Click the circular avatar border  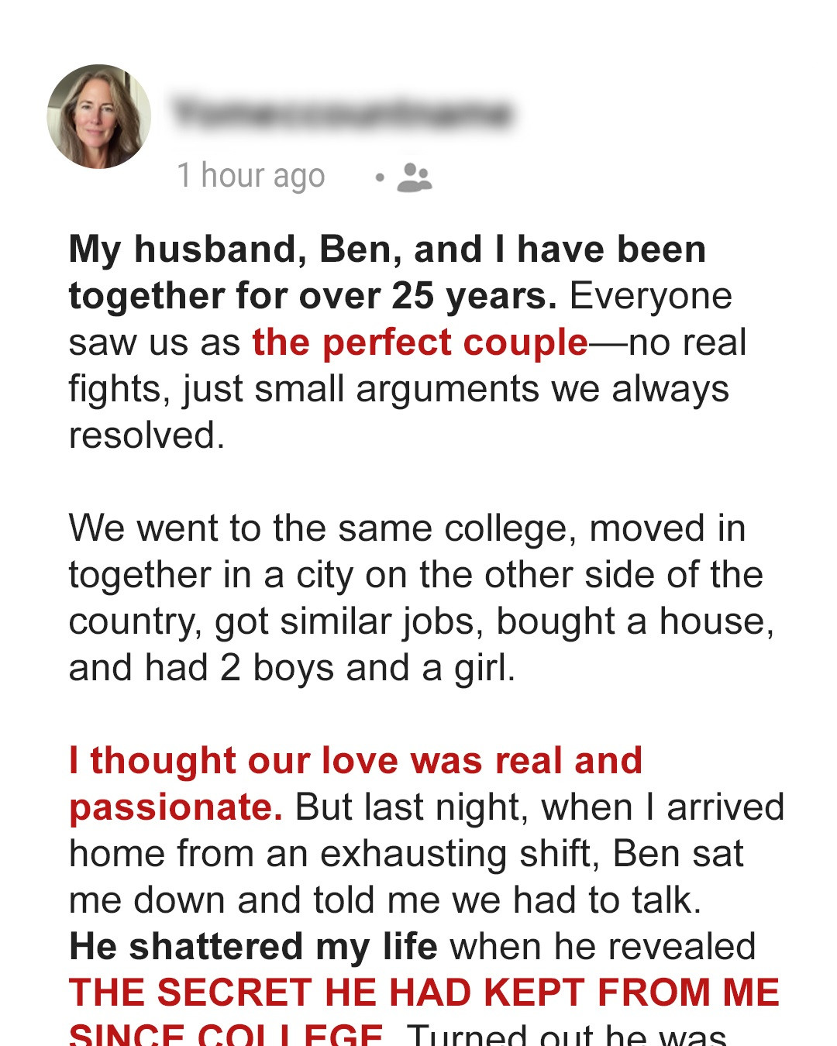pos(98,66)
